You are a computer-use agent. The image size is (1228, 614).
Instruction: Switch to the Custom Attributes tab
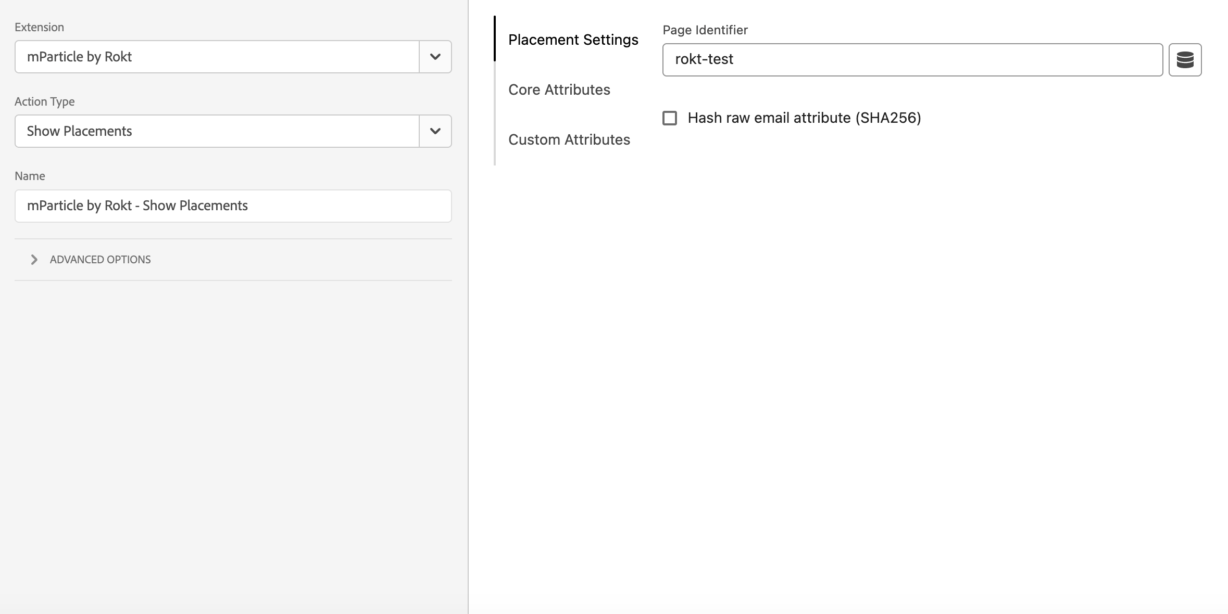(569, 139)
